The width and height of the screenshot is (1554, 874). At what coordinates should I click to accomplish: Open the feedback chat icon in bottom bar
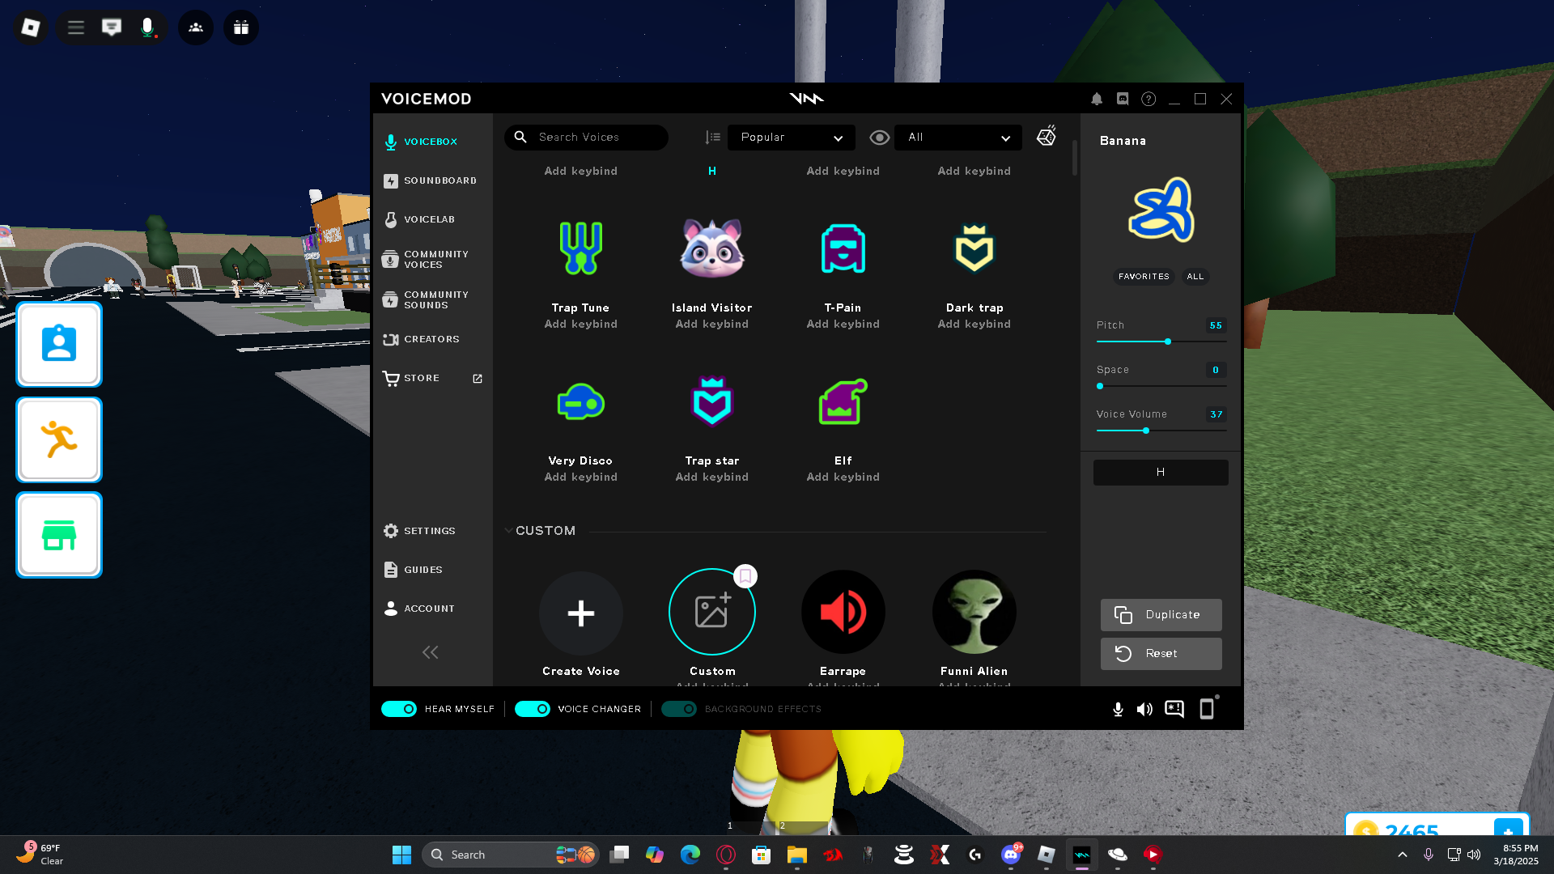[1174, 710]
